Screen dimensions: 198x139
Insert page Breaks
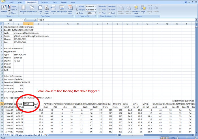(x=53, y=10)
